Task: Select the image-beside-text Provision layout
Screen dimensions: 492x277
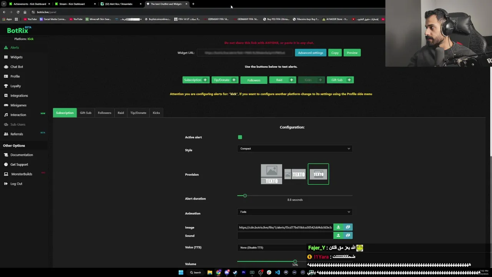Action: [295, 174]
